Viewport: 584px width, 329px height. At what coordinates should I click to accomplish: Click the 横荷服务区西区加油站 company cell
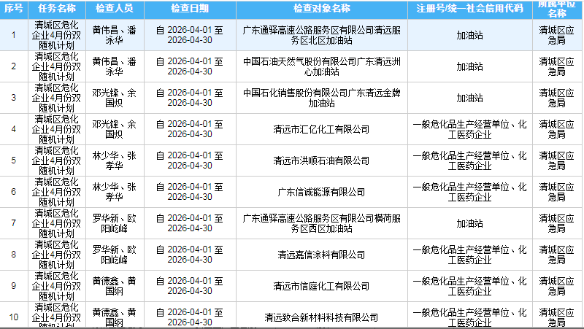[x=322, y=223]
